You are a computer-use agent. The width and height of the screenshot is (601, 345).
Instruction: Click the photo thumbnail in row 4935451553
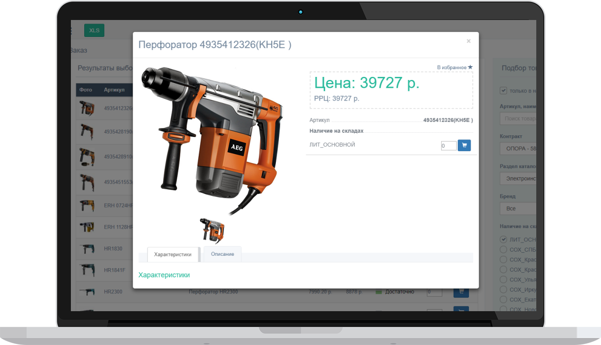pos(87,182)
